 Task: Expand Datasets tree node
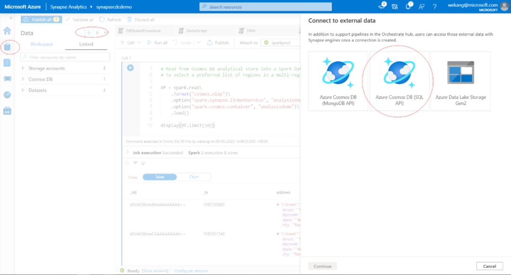coord(23,90)
